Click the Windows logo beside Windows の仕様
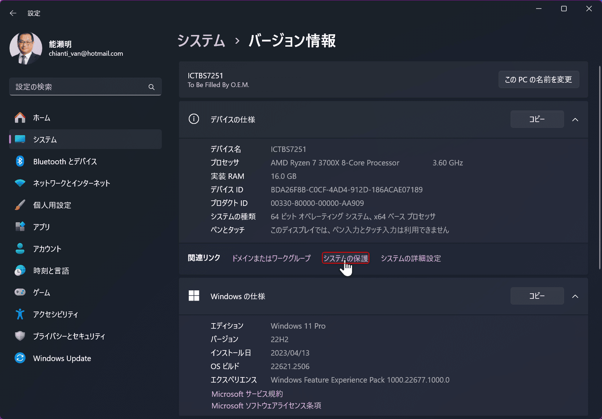The width and height of the screenshot is (602, 419). tap(194, 296)
